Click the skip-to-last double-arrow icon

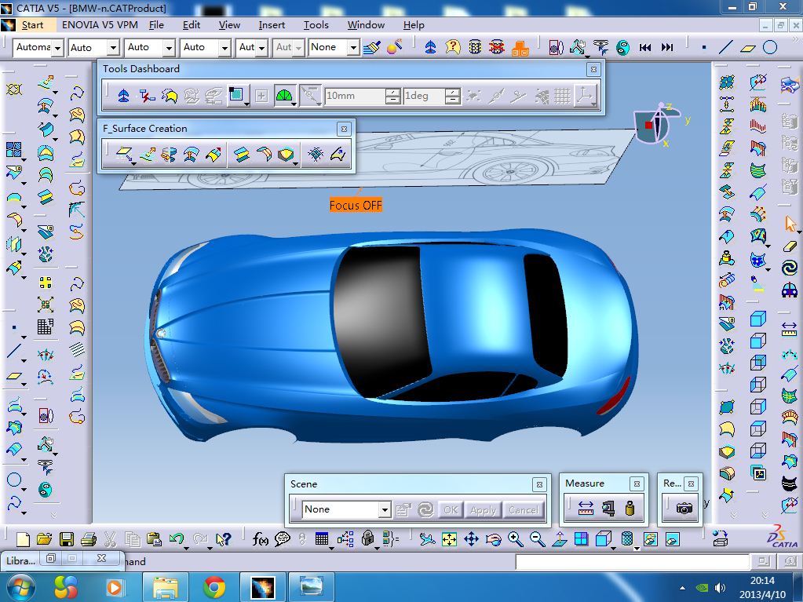pos(667,48)
